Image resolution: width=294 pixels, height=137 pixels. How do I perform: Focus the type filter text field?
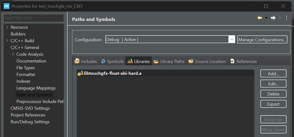[34, 18]
